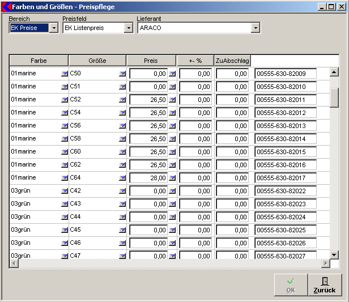This screenshot has width=349, height=302.
Task: Open the Lieferant dropdown showing ARACO
Action: (x=256, y=28)
